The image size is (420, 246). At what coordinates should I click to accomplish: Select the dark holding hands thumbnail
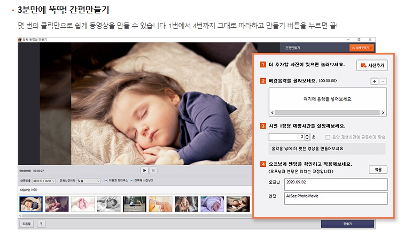coord(186,204)
